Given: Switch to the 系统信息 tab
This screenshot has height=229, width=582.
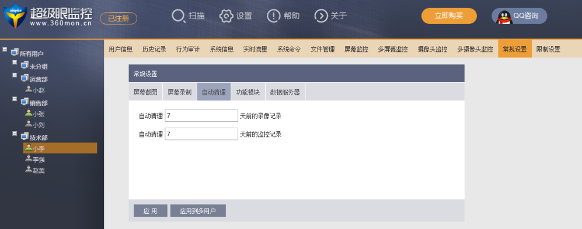Looking at the screenshot, I should [222, 49].
